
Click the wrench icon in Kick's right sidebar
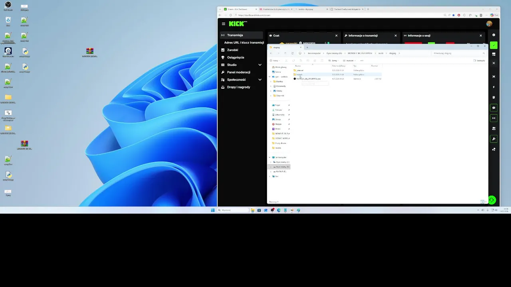[x=494, y=139]
